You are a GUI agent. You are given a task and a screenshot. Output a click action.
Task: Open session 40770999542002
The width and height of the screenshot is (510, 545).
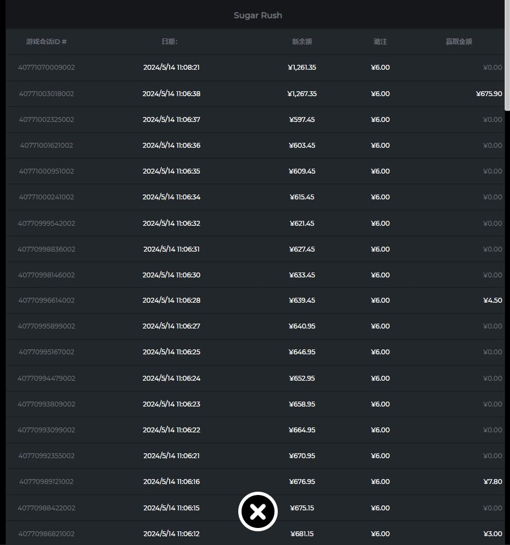point(47,224)
